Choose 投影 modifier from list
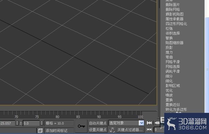This screenshot has width=209, height=134. tap(169, 48)
